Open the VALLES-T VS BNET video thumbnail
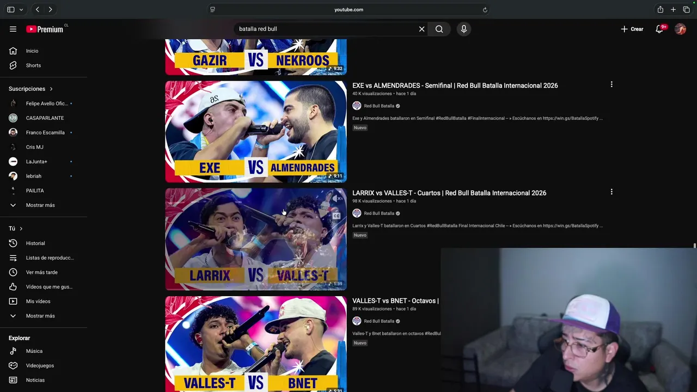 (x=256, y=344)
